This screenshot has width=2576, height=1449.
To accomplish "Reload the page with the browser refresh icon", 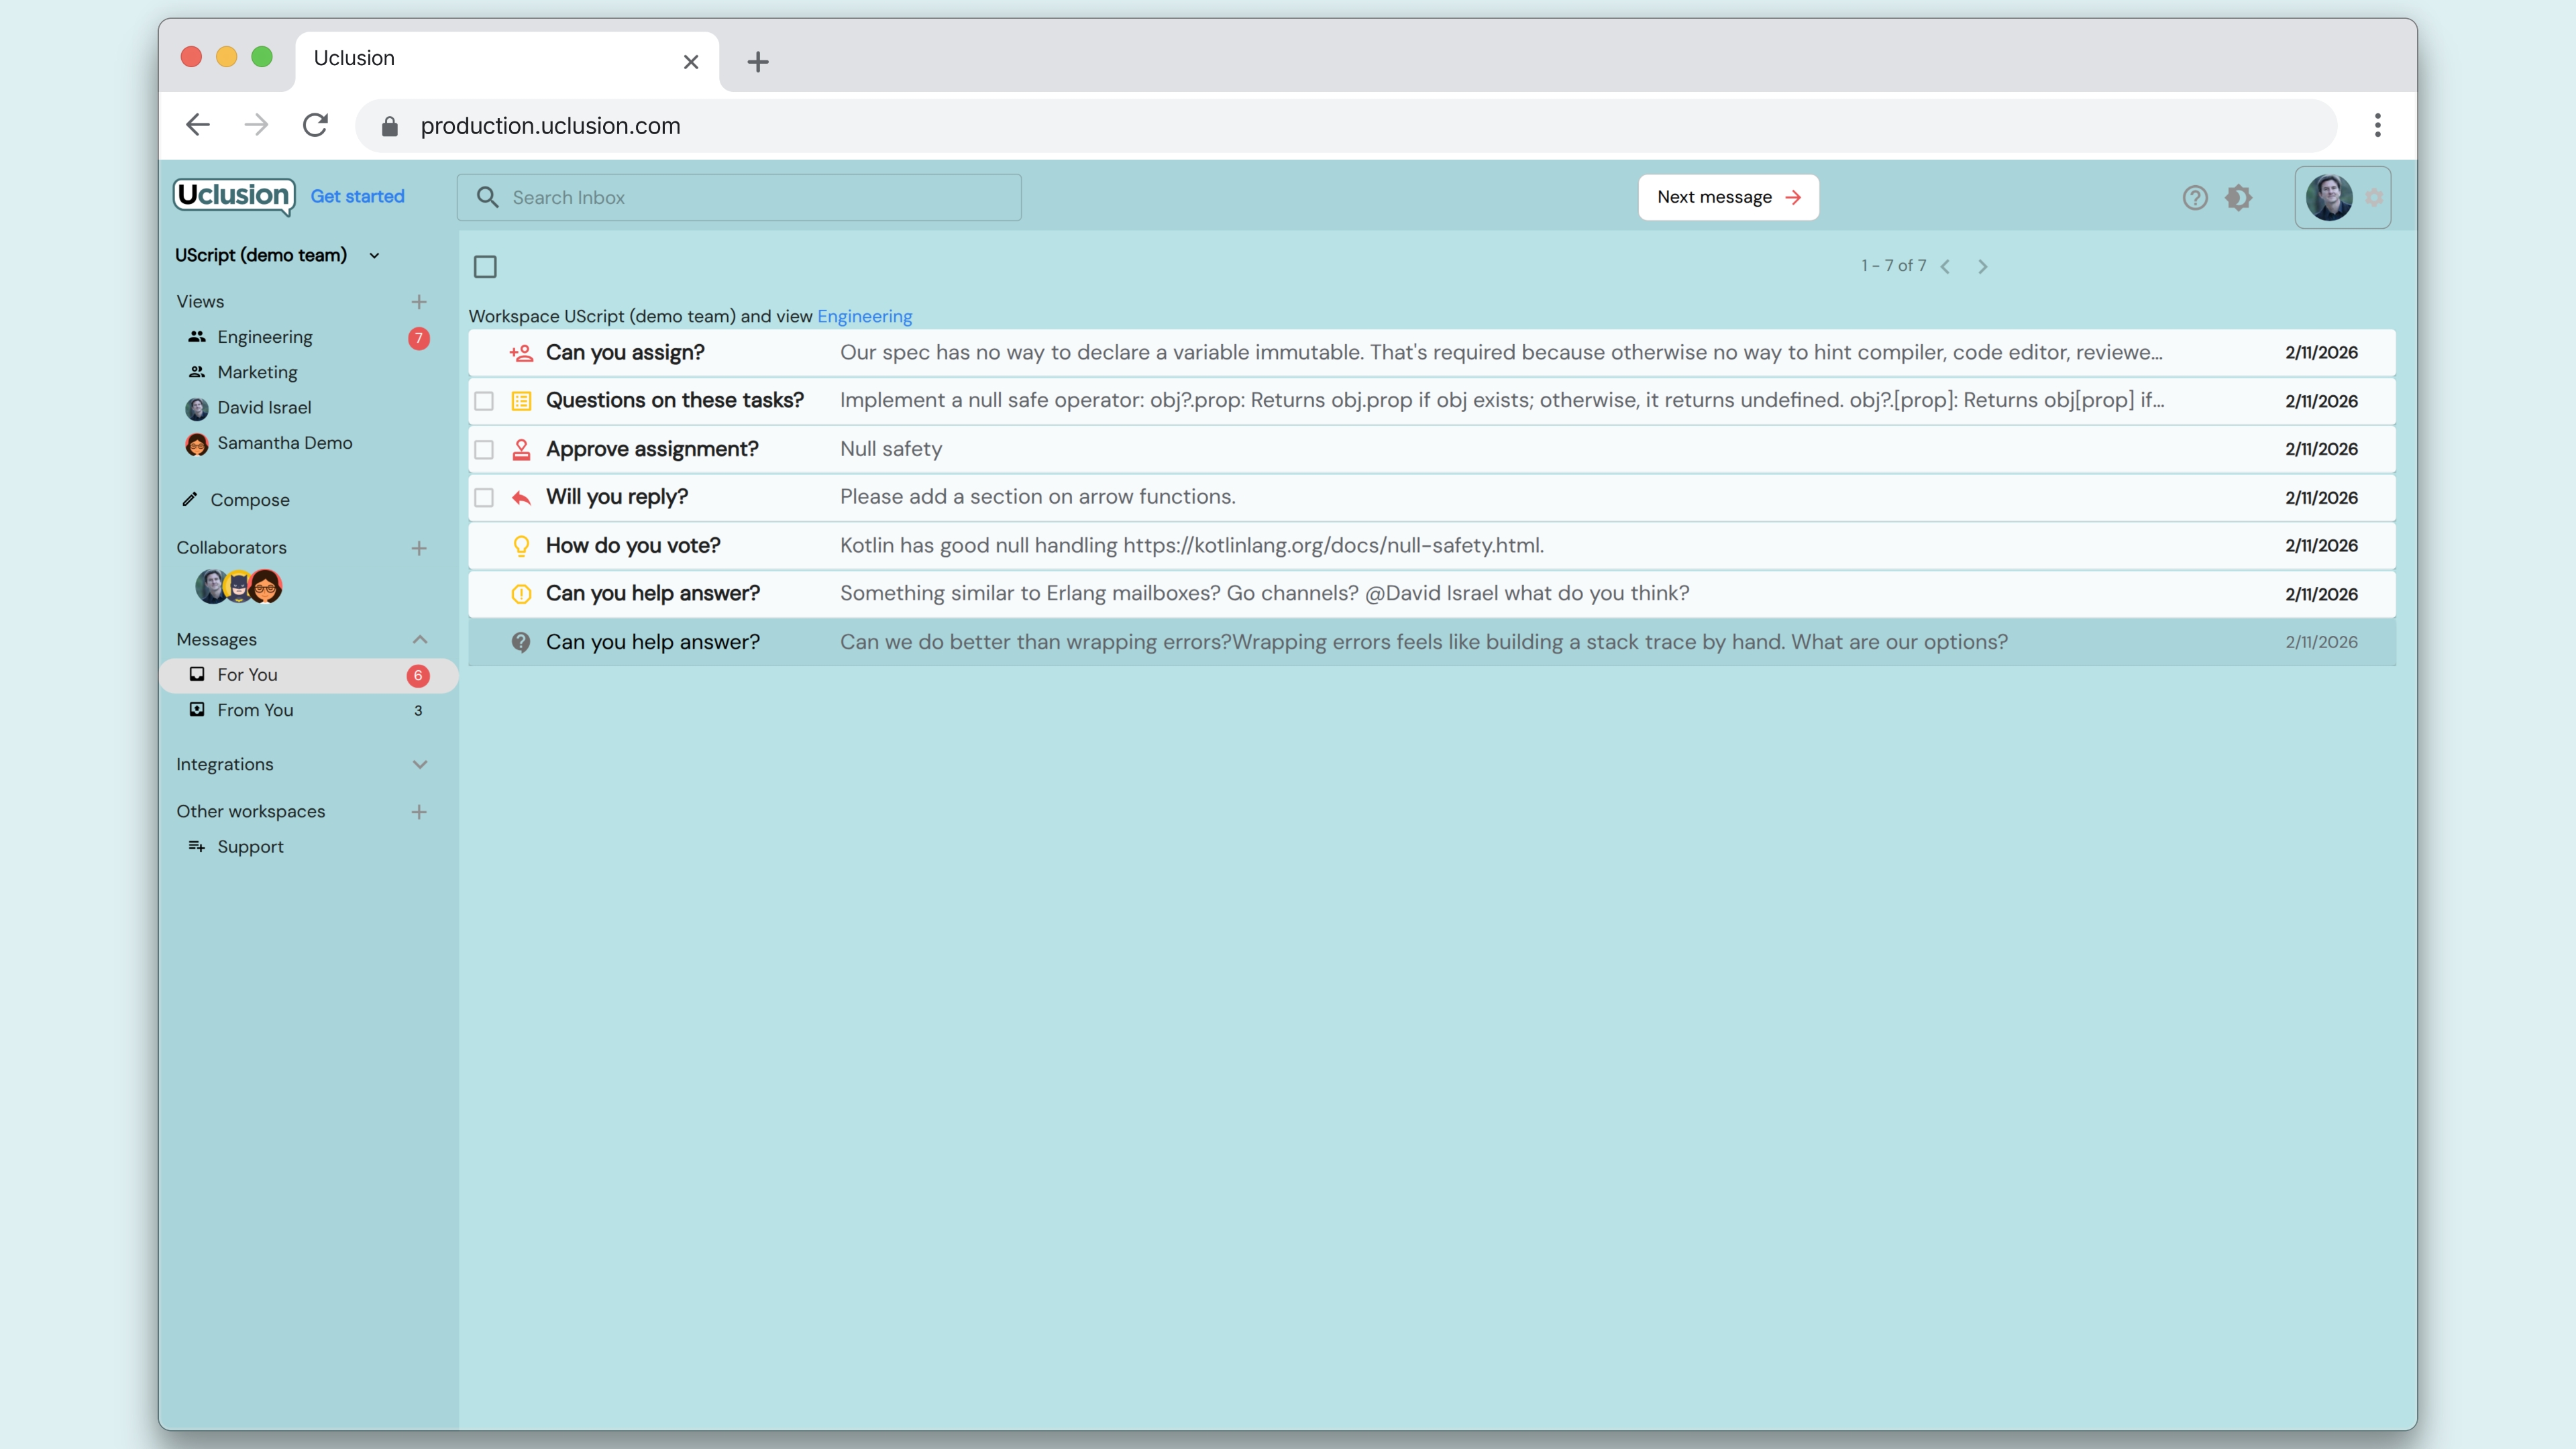I will tap(315, 125).
